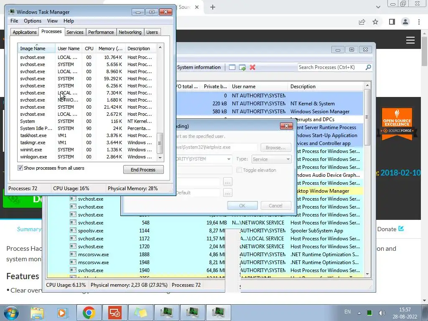Click System information in Process Hacker toolbar
The width and height of the screenshot is (428, 321).
(x=199, y=67)
